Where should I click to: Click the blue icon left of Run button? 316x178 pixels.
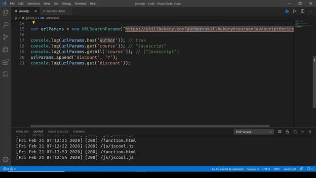point(287,11)
